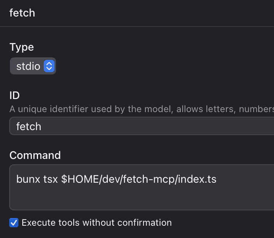Click the fetch server title heading
This screenshot has width=274, height=238.
(x=22, y=13)
